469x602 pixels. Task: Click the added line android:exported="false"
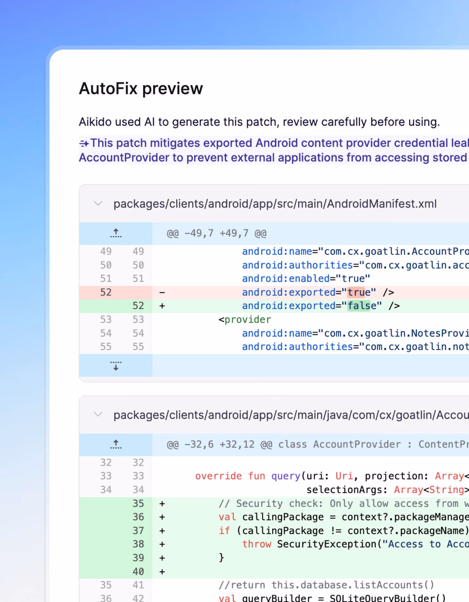pos(321,306)
